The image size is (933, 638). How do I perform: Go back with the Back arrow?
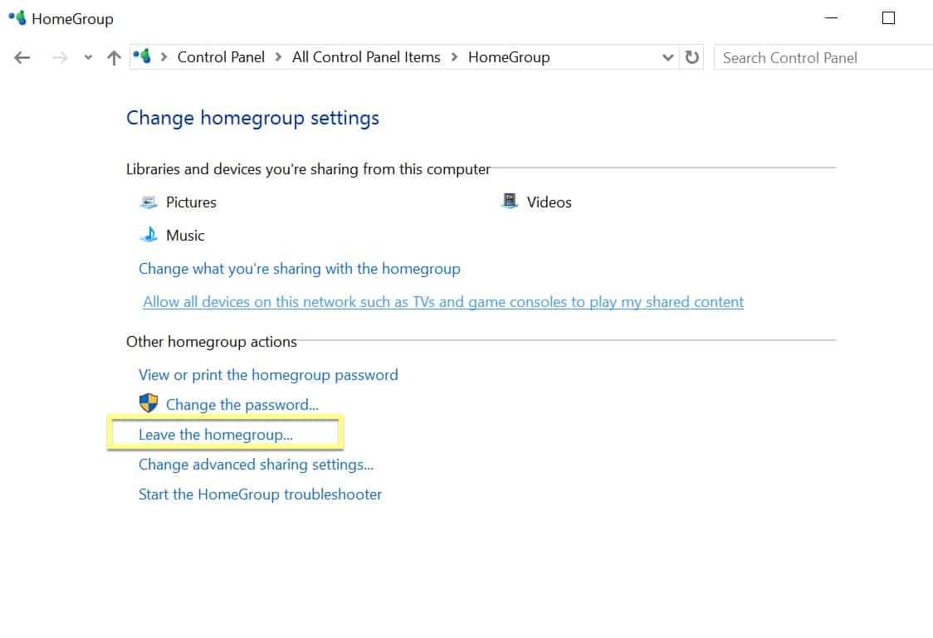[x=22, y=58]
